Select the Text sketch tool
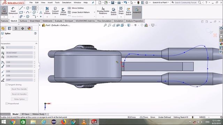The image size is (223, 125). pyautogui.click(x=41, y=12)
